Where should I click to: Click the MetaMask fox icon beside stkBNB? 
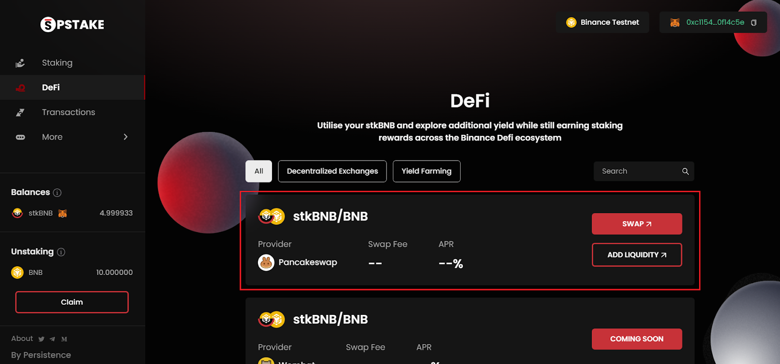coord(62,213)
